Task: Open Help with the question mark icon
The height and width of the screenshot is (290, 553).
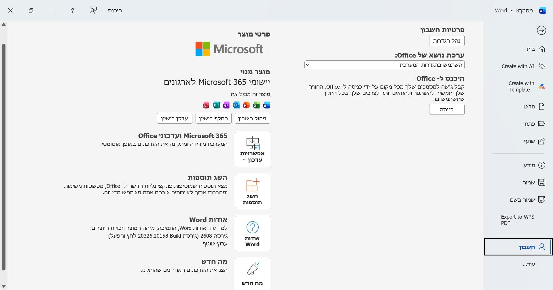Action: 72,10
